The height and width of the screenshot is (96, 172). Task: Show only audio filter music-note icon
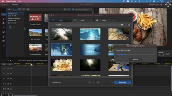pyautogui.click(x=28, y=9)
